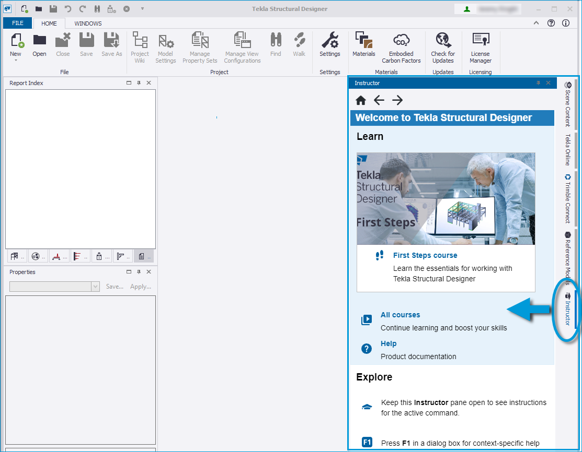This screenshot has width=582, height=452.
Task: Click the Find binoculars ribbon button
Action: click(x=276, y=44)
